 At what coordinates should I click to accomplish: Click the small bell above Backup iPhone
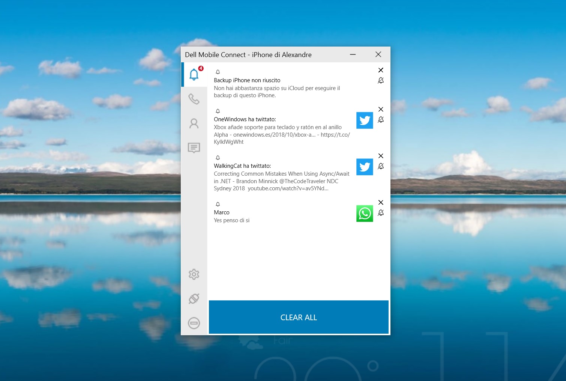coord(218,72)
